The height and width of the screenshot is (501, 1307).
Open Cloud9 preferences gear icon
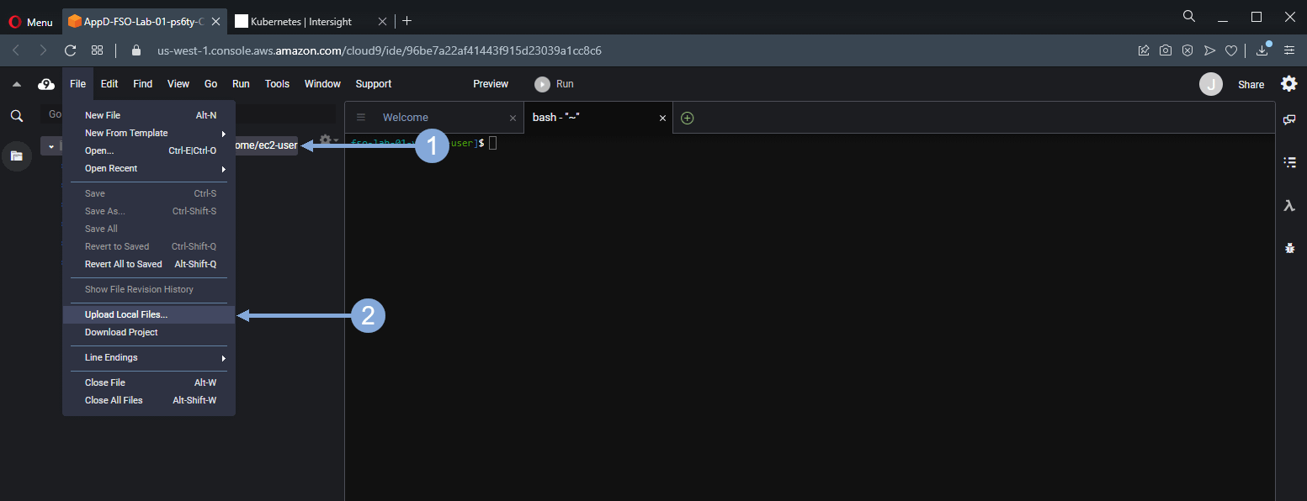coord(1288,84)
